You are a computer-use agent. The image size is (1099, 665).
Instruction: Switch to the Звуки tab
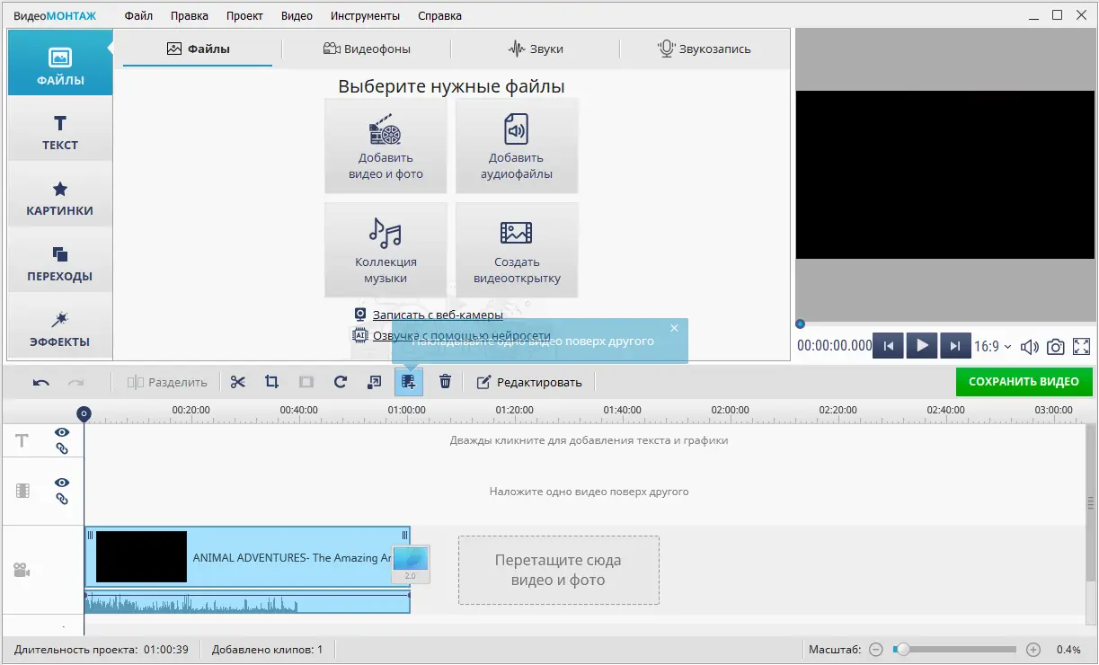pyautogui.click(x=536, y=49)
